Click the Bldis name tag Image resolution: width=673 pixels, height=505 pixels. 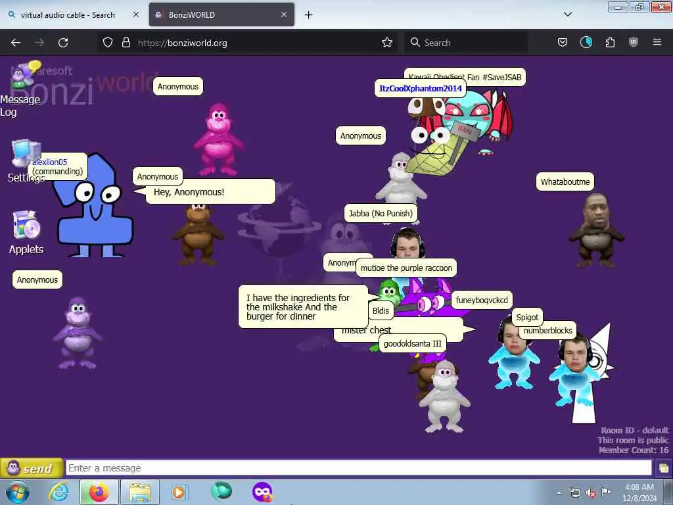(381, 311)
